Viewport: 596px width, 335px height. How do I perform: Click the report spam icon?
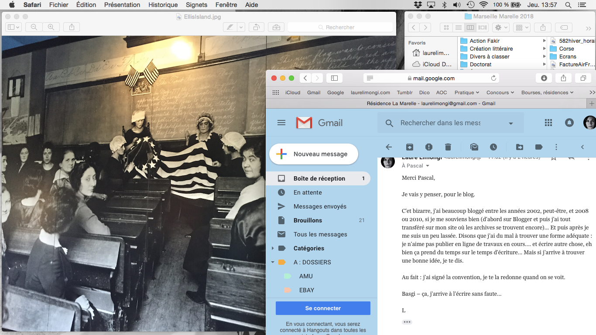429,147
